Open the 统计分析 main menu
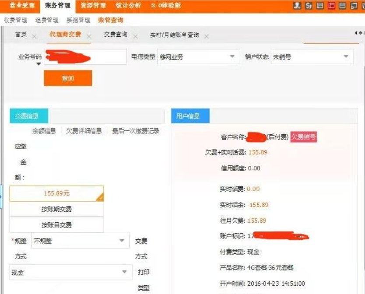 coord(128,5)
